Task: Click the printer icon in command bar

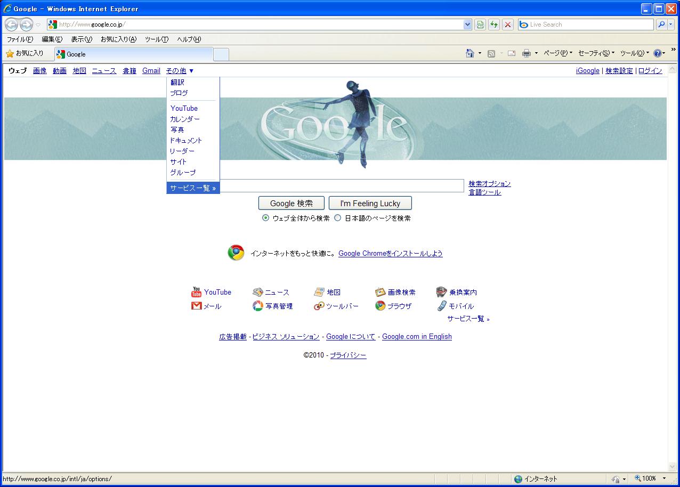Action: tap(527, 53)
